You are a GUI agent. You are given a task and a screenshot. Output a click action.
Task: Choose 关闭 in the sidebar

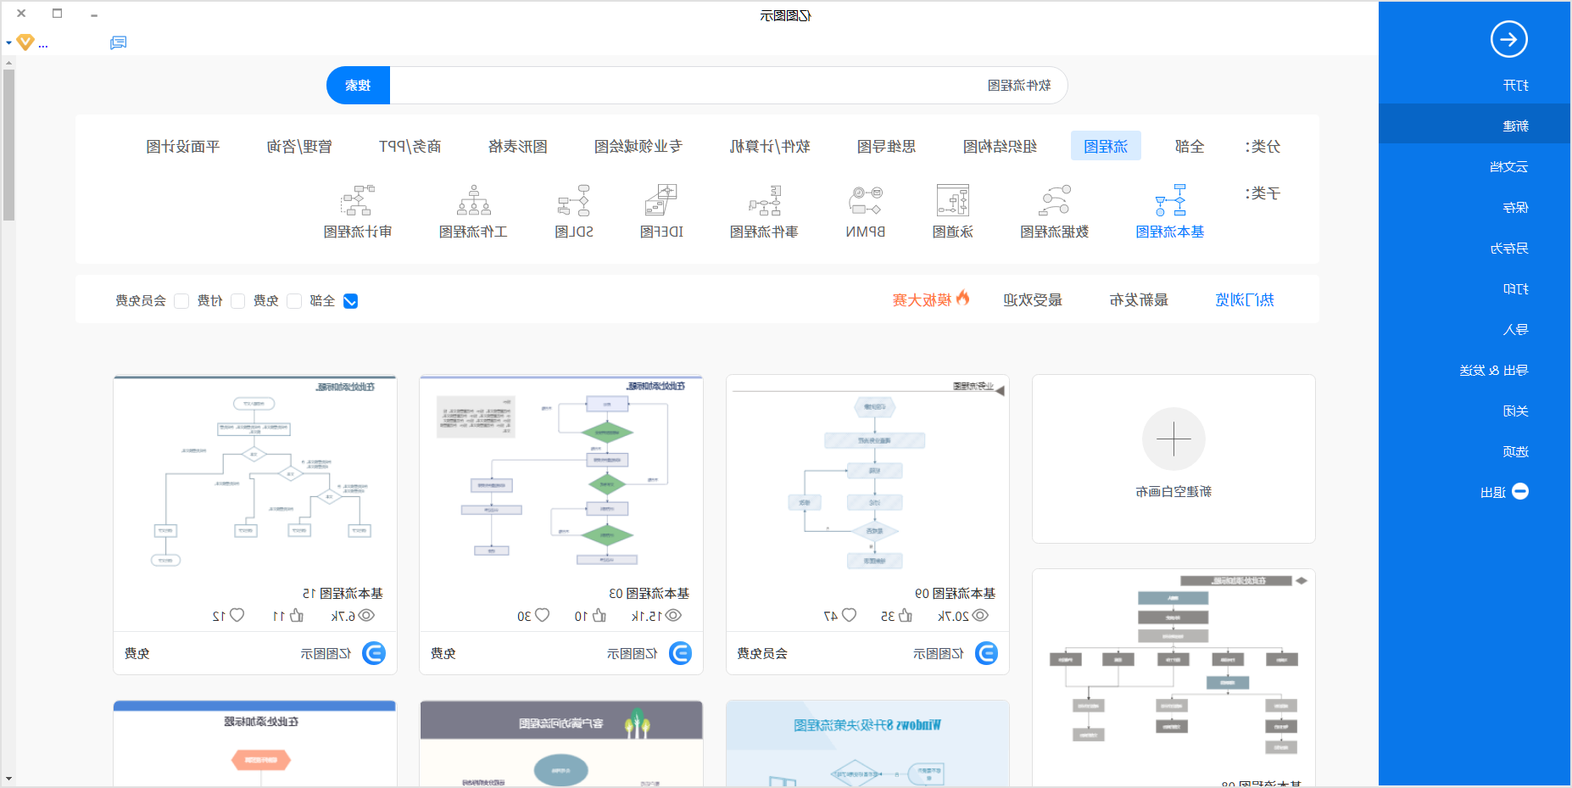point(1474,411)
